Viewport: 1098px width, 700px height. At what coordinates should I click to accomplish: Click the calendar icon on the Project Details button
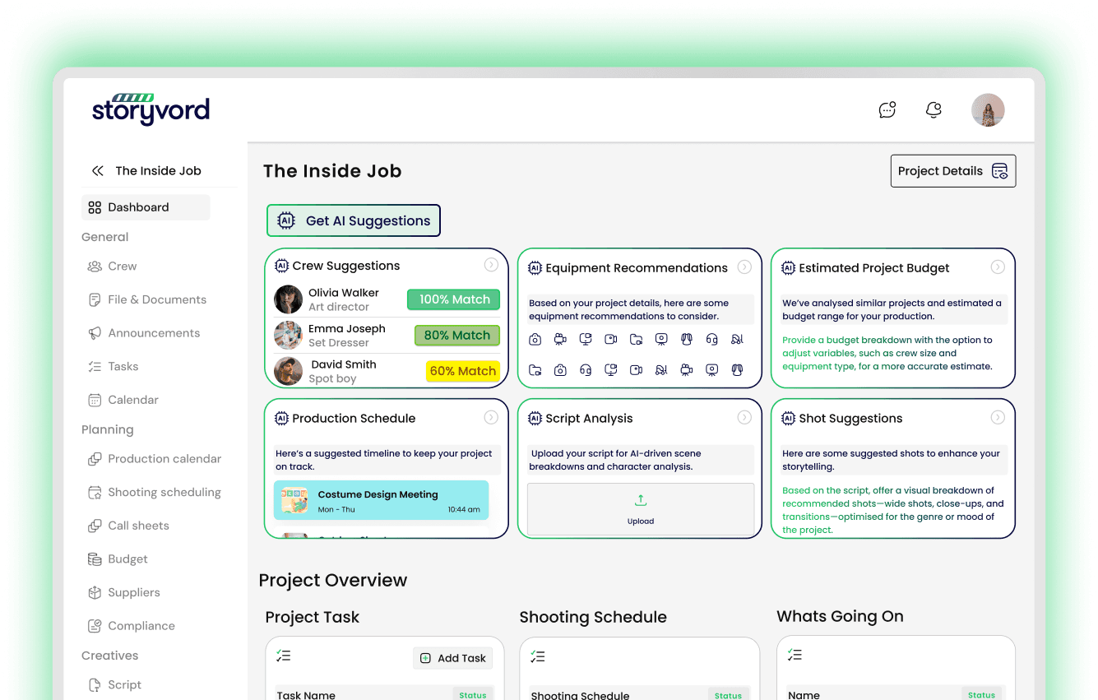coord(1000,171)
